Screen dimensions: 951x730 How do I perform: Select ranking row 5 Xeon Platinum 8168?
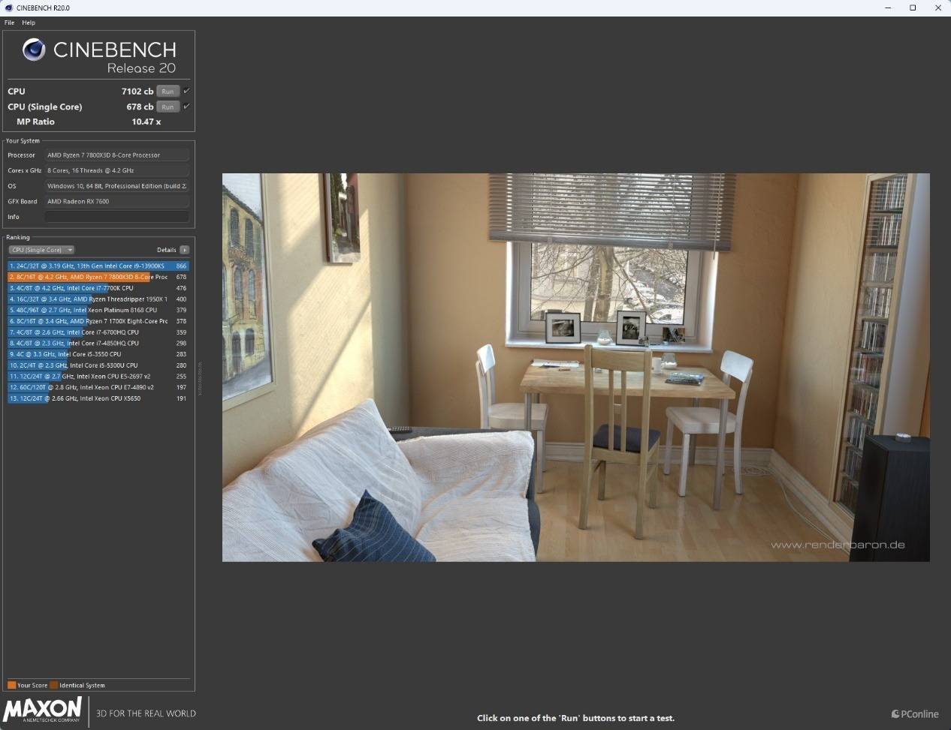click(x=98, y=310)
